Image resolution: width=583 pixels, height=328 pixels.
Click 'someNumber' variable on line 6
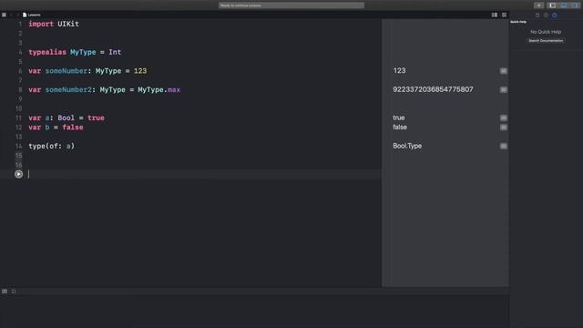coord(66,71)
